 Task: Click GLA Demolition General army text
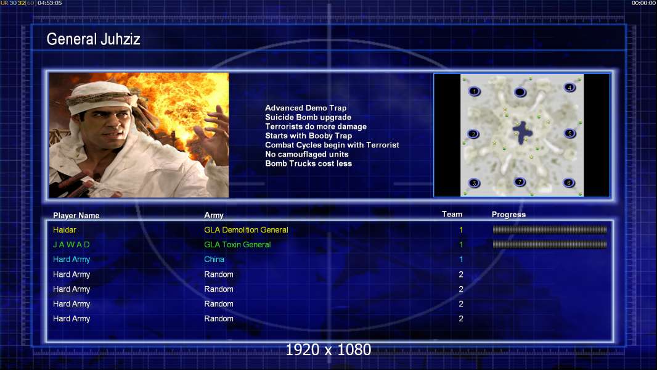(x=246, y=230)
